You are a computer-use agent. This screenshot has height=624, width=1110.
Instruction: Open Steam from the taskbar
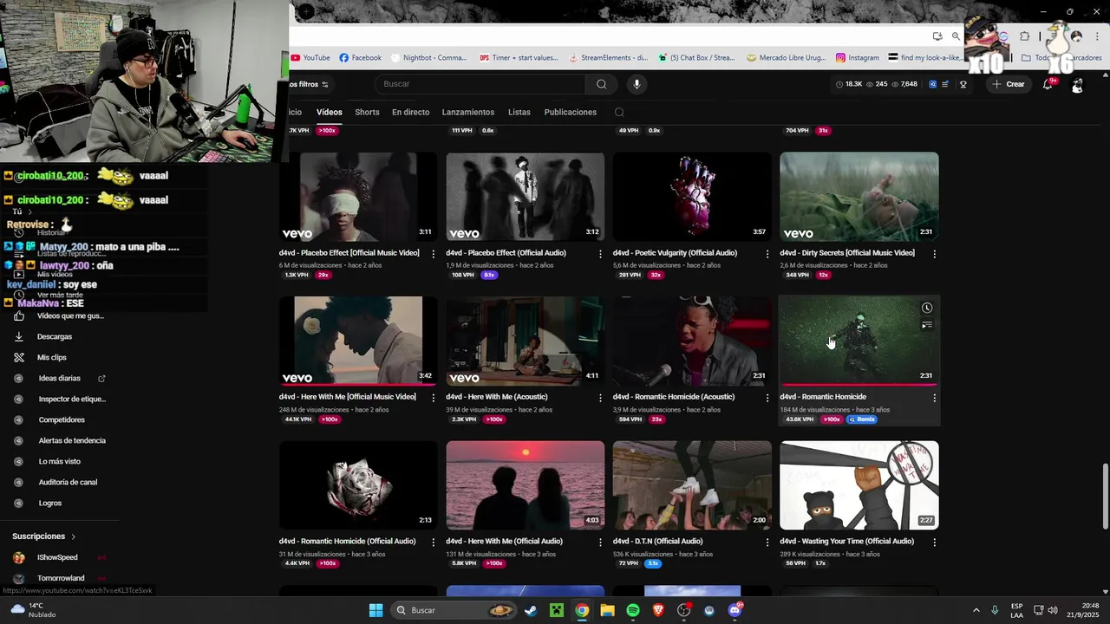pos(531,610)
